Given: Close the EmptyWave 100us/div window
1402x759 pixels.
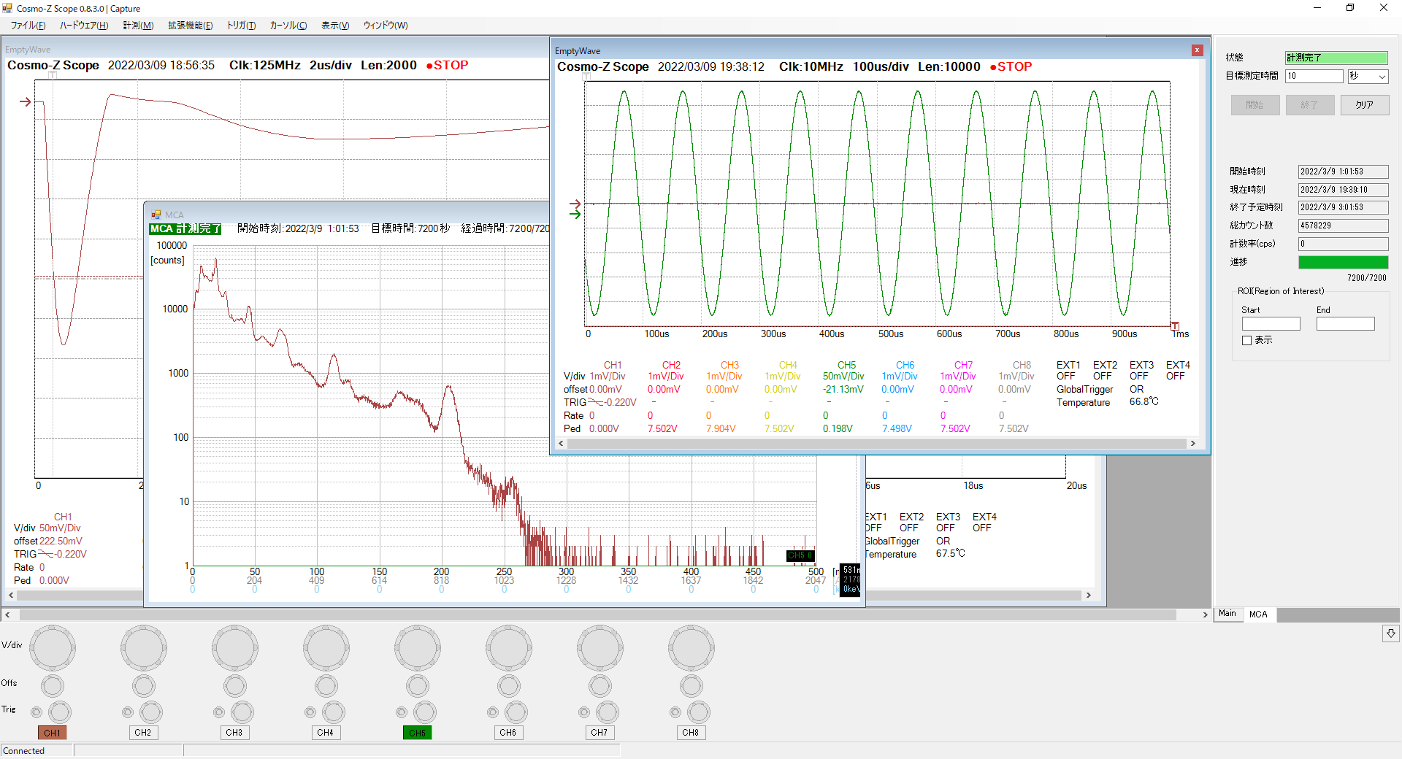Looking at the screenshot, I should click(1198, 50).
